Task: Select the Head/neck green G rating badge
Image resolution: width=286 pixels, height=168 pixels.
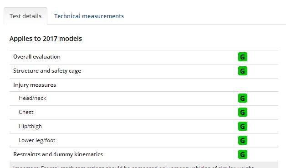Action: pyautogui.click(x=243, y=98)
